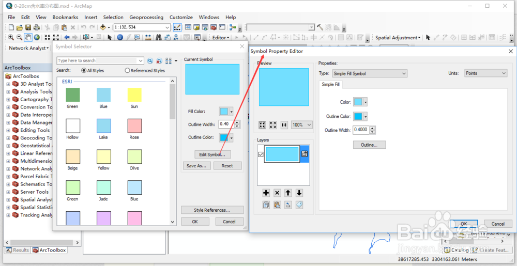Open the map scale 1:132,534 dropdown
The image size is (517, 266).
pos(167,27)
